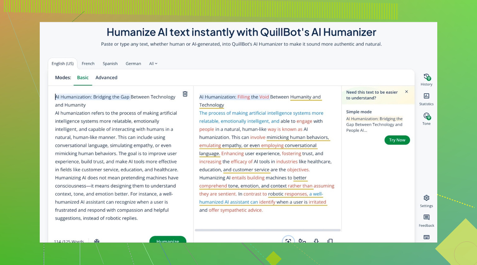Open the Settings gear
Viewport: 477px width, 265px height.
[426, 201]
